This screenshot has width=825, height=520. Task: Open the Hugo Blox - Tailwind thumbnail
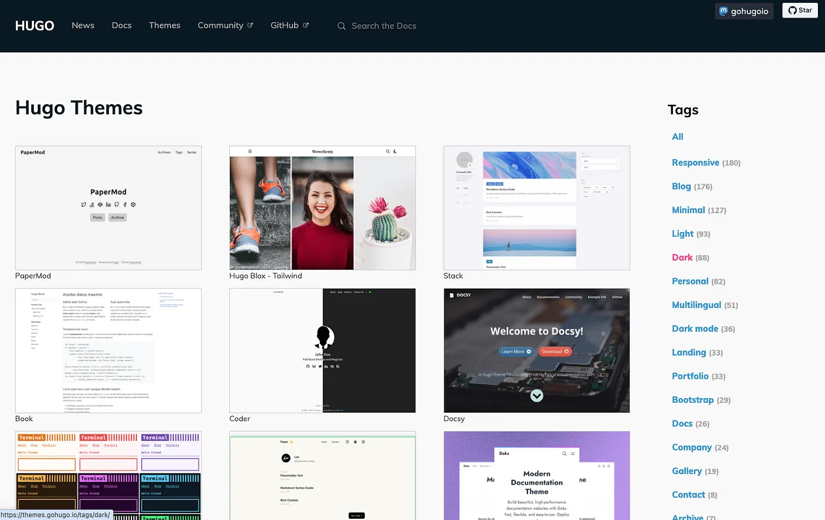tap(322, 208)
